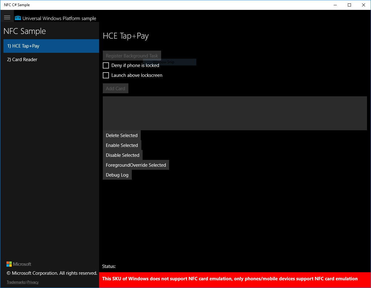Image resolution: width=371 pixels, height=288 pixels.
Task: Click ForegroundOverride Selected
Action: click(136, 165)
